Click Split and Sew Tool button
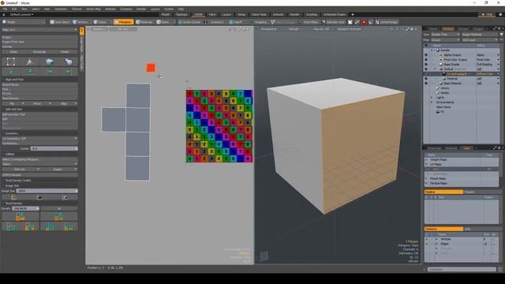The height and width of the screenshot is (284, 505). click(x=39, y=114)
